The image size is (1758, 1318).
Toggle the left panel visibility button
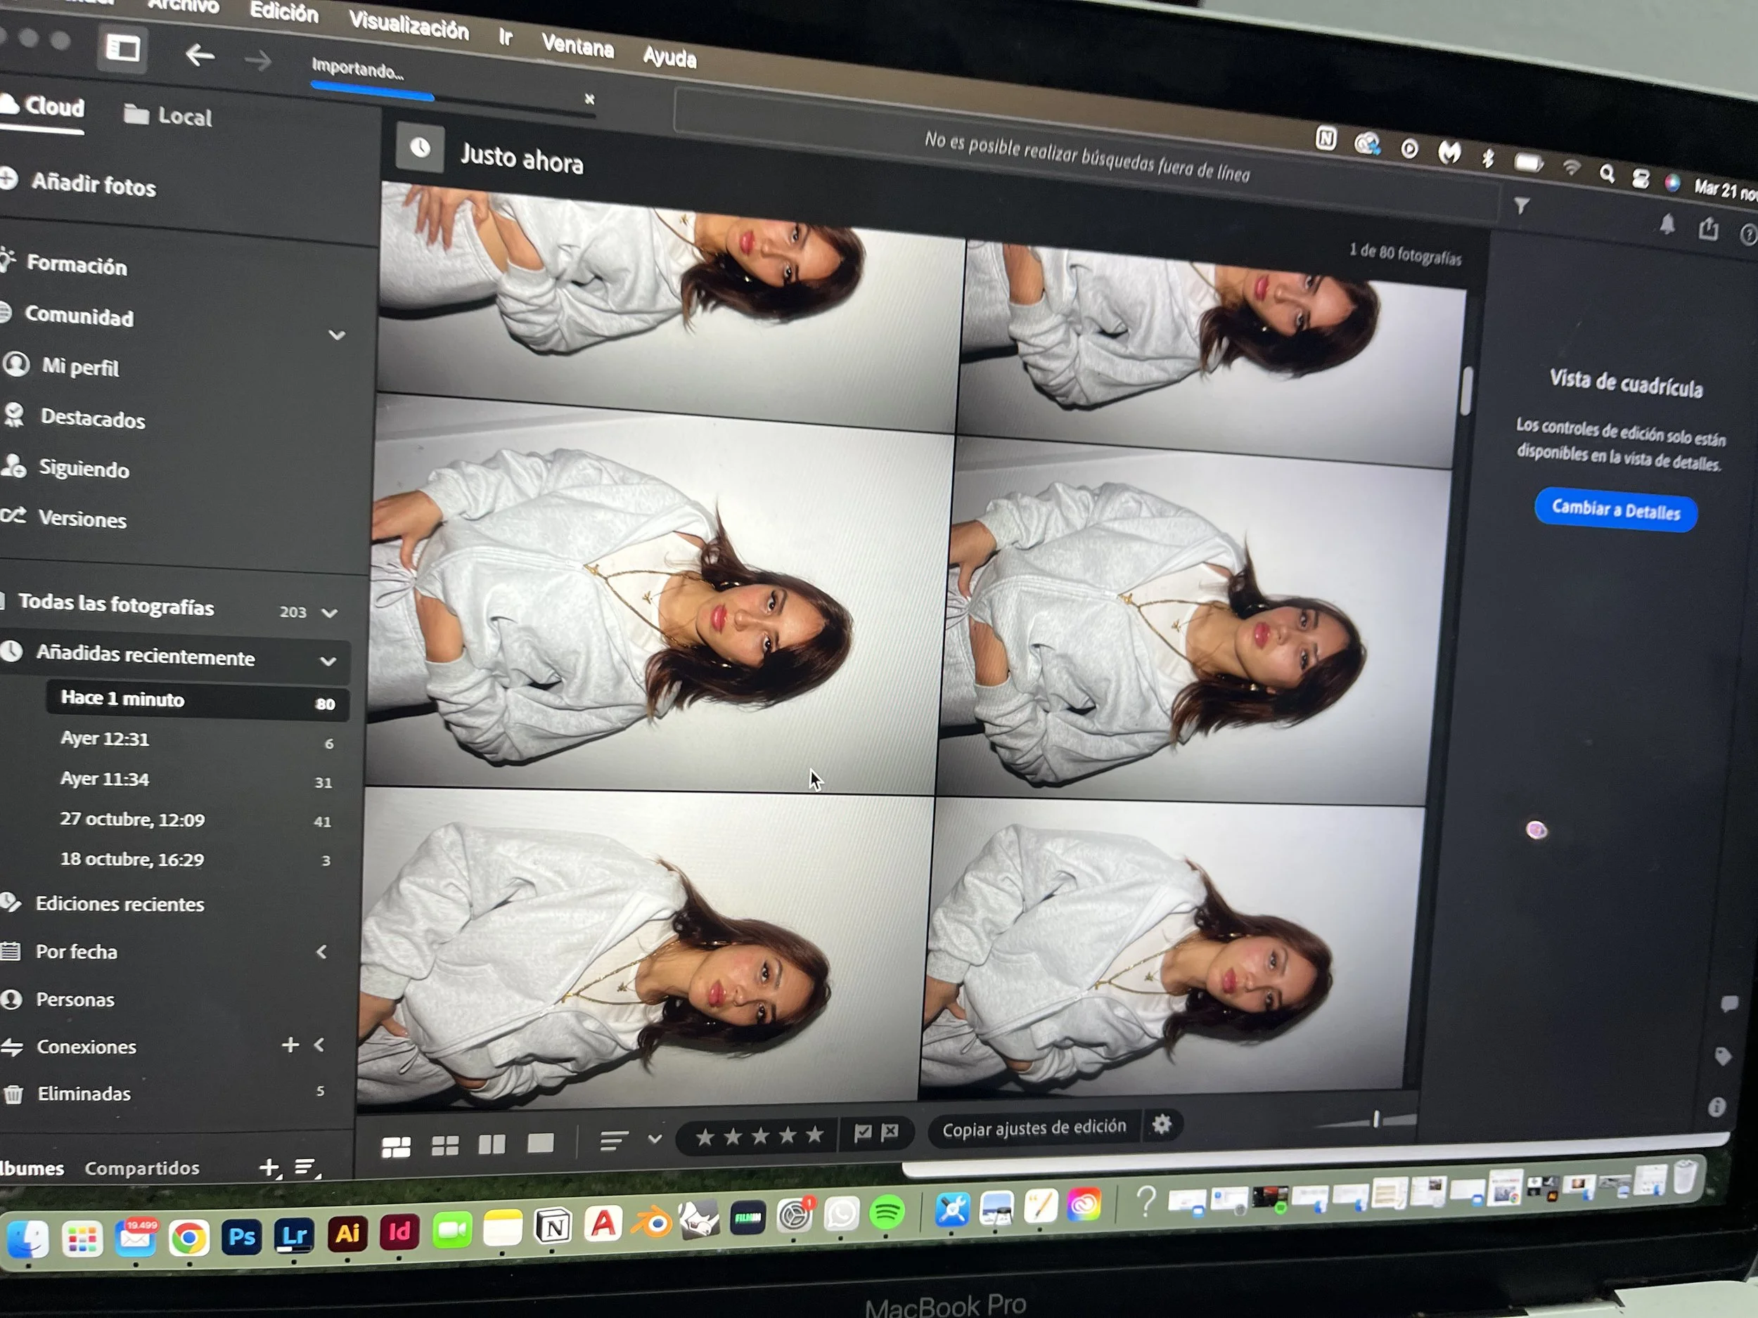[x=123, y=49]
